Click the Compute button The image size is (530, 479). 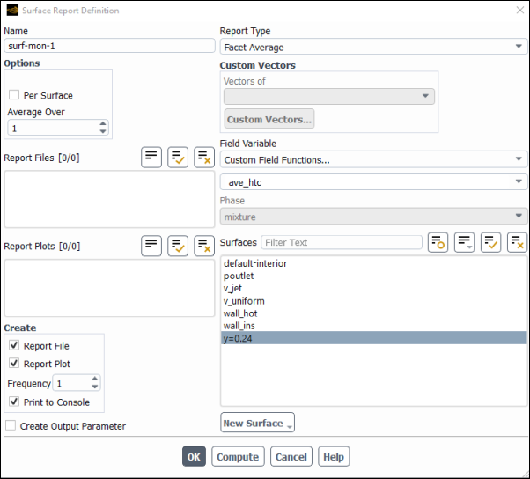pyautogui.click(x=238, y=457)
